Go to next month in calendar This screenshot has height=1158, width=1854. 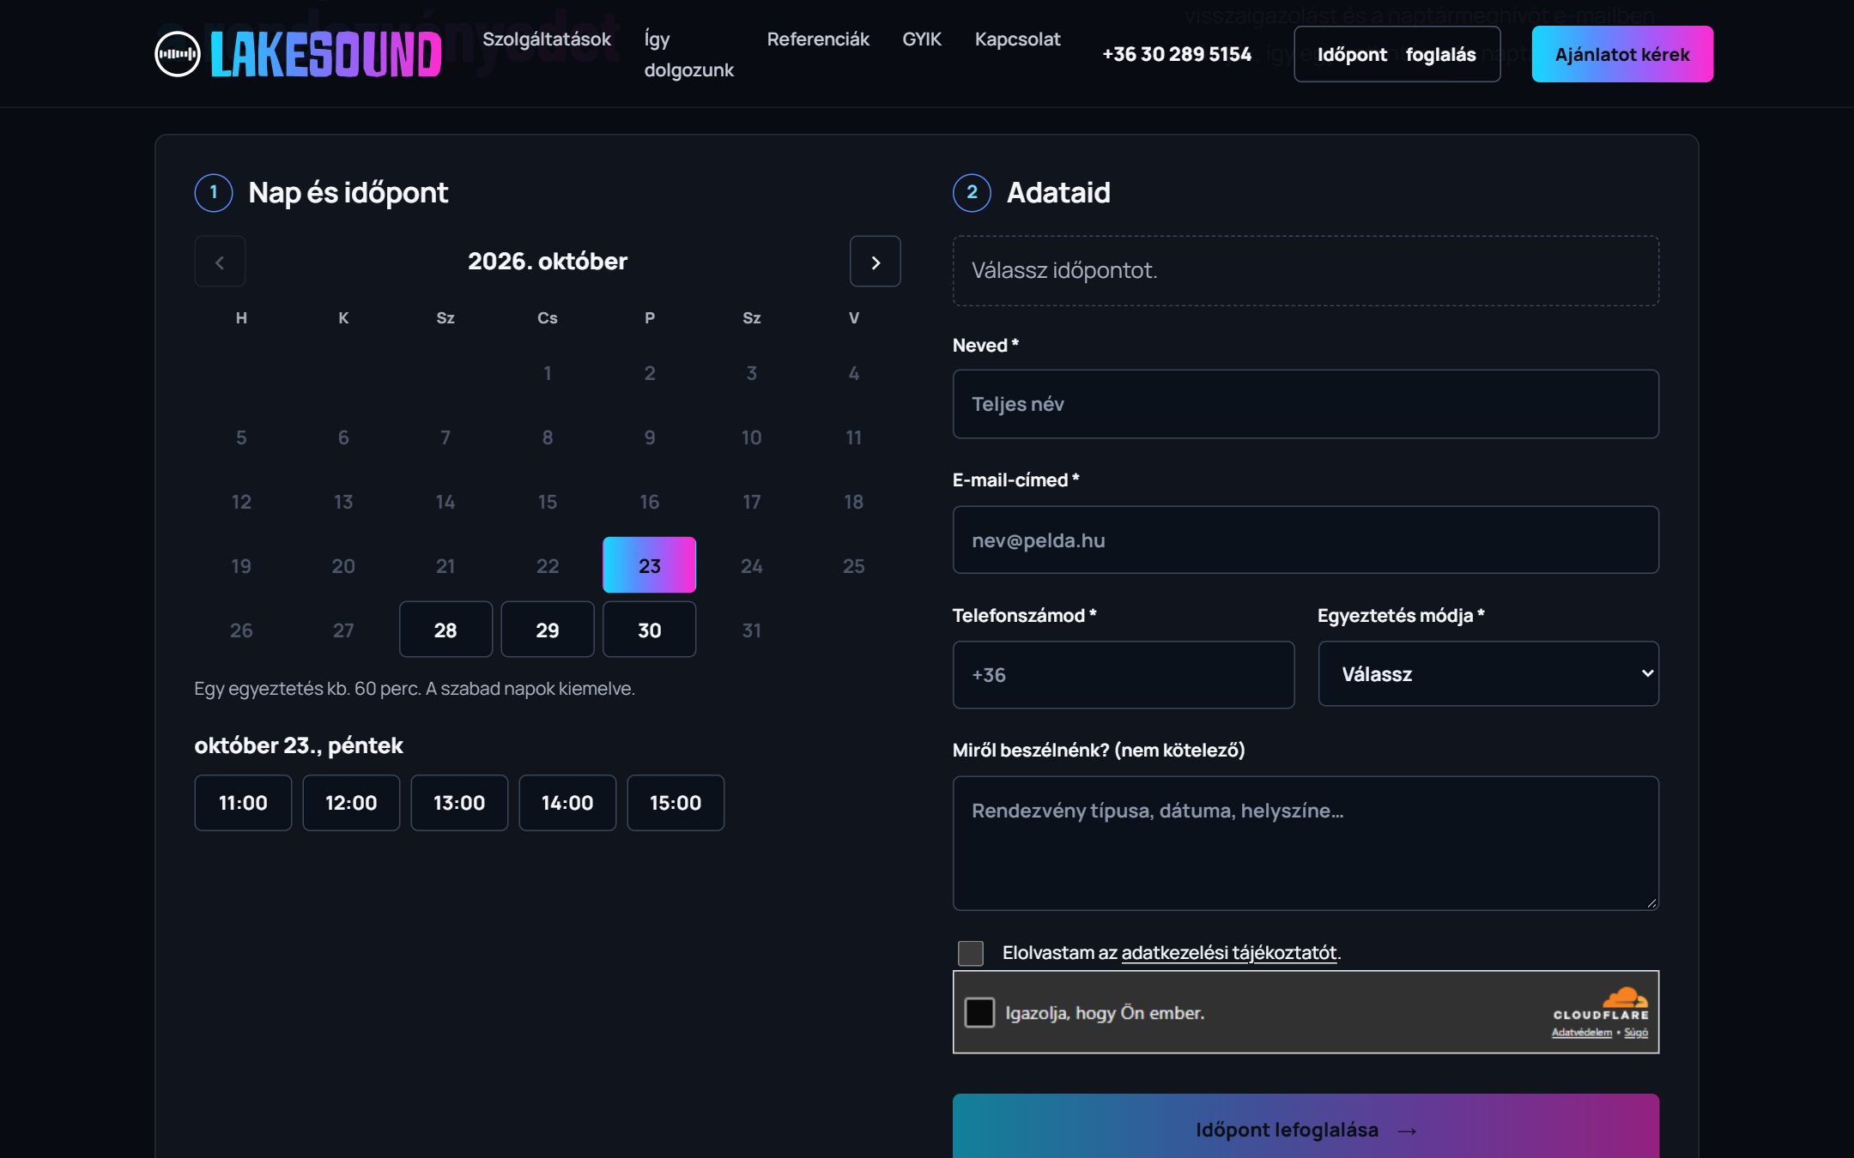coord(875,262)
